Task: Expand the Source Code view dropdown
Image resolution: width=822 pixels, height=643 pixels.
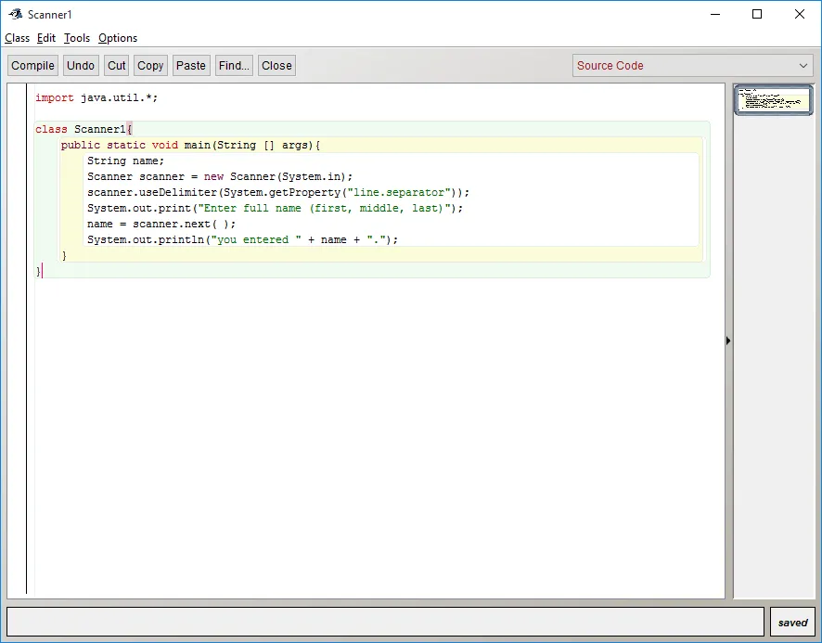Action: (x=693, y=66)
